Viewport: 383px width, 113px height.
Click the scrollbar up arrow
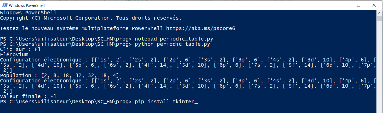tap(379, 13)
